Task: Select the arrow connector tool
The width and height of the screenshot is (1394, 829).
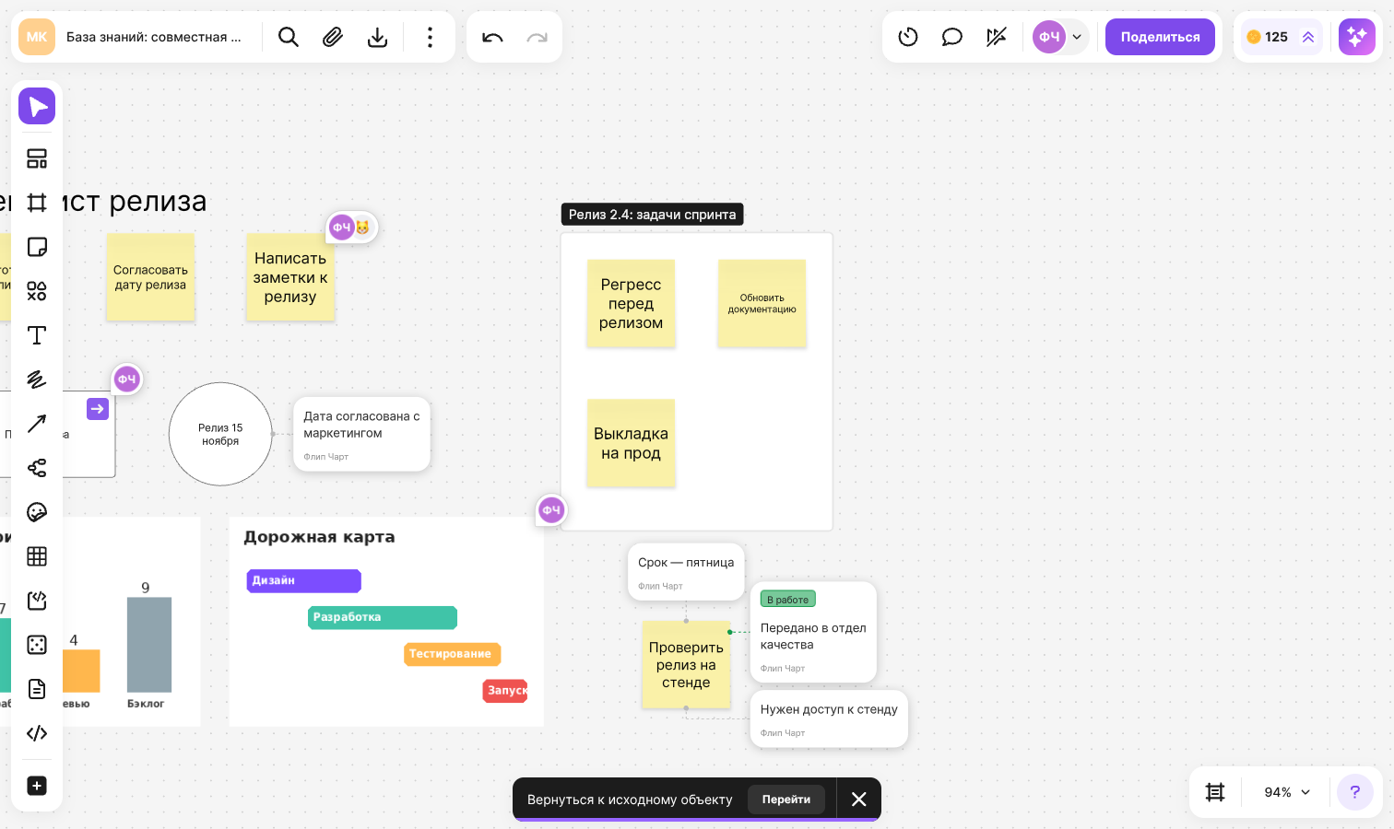Action: click(x=37, y=424)
